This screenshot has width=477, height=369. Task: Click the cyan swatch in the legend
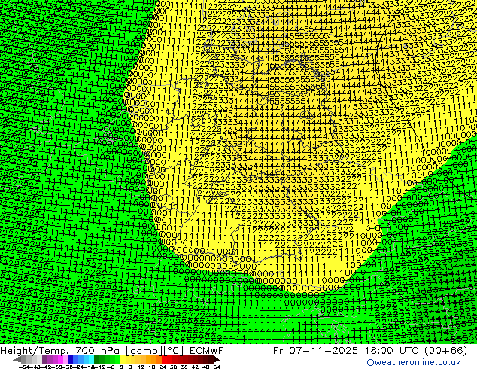click(92, 359)
